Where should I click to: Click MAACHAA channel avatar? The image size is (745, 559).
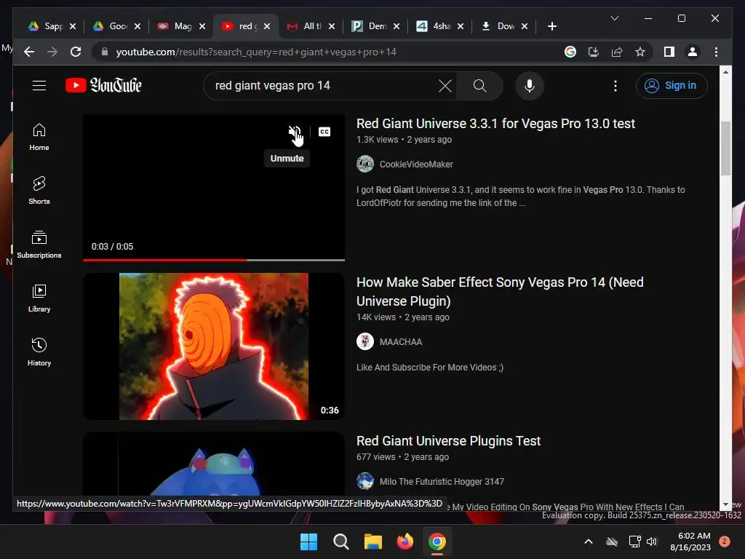point(365,342)
